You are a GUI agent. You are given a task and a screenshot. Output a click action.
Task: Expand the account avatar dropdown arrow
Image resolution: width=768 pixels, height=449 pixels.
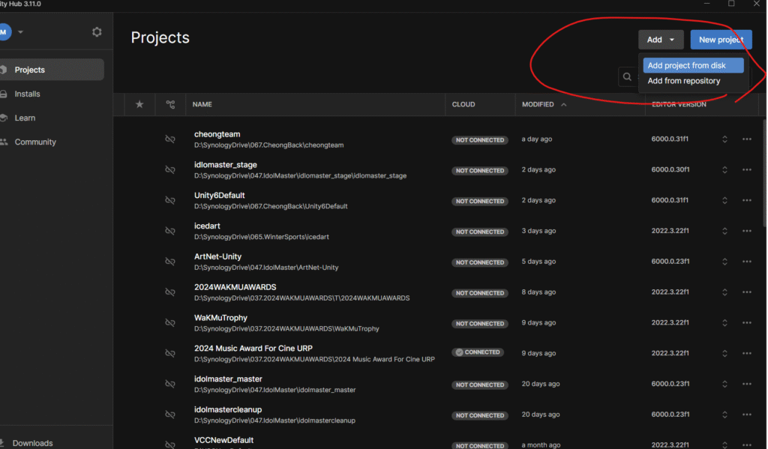[x=21, y=32]
